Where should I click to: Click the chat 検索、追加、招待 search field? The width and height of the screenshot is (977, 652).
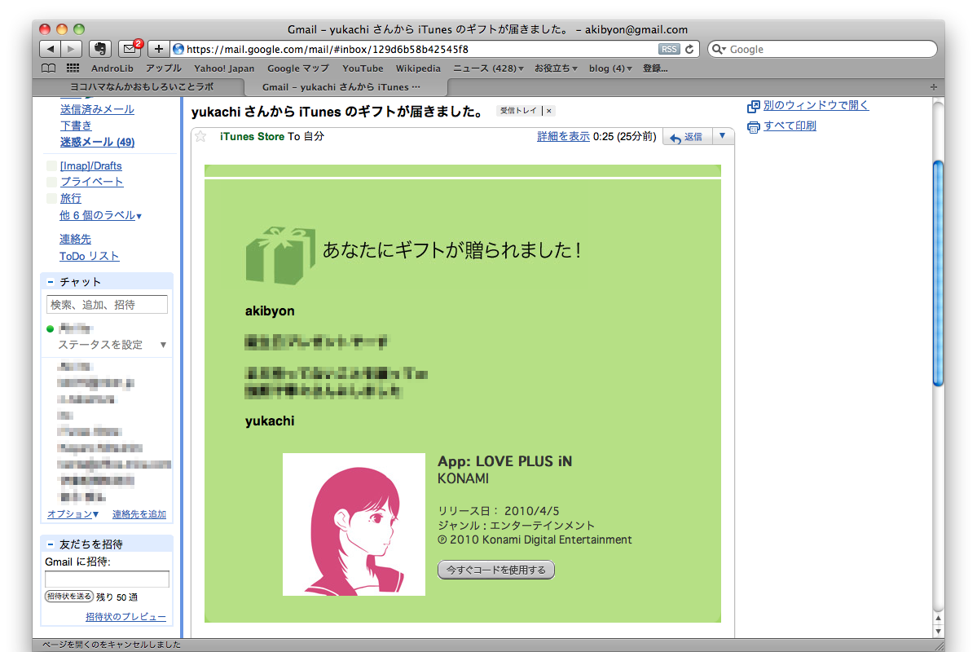(x=108, y=305)
